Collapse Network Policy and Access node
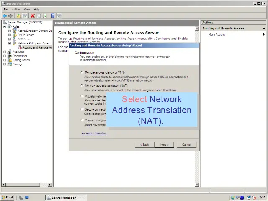Image resolution: width=268 pixels, height=201 pixels. [x=10, y=43]
